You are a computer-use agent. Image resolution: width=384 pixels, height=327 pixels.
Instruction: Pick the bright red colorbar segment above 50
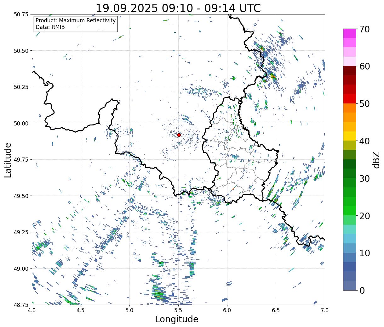350,99
